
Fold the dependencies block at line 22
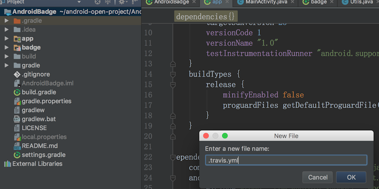click(172, 157)
